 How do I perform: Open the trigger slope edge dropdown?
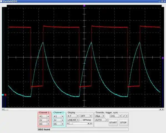click(x=125, y=116)
